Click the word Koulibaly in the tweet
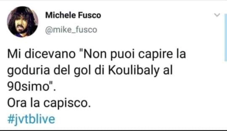The image size is (227, 131). click(133, 71)
